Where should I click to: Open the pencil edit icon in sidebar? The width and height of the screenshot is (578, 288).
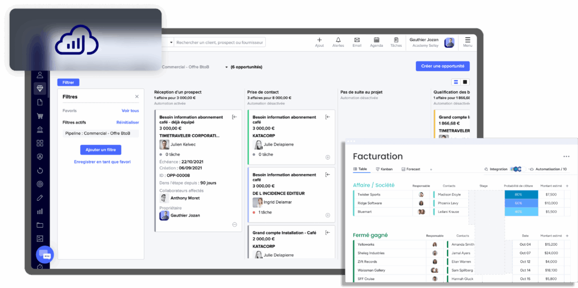click(x=40, y=198)
